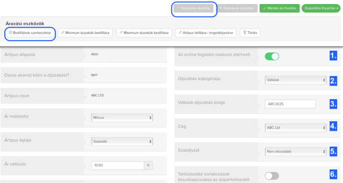The image size is (343, 183).
Task: Click the blue number 1 marker
Action: click(x=333, y=56)
